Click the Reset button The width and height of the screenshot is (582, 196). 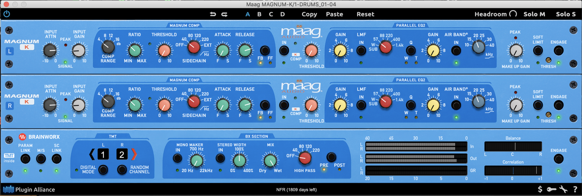click(x=365, y=14)
